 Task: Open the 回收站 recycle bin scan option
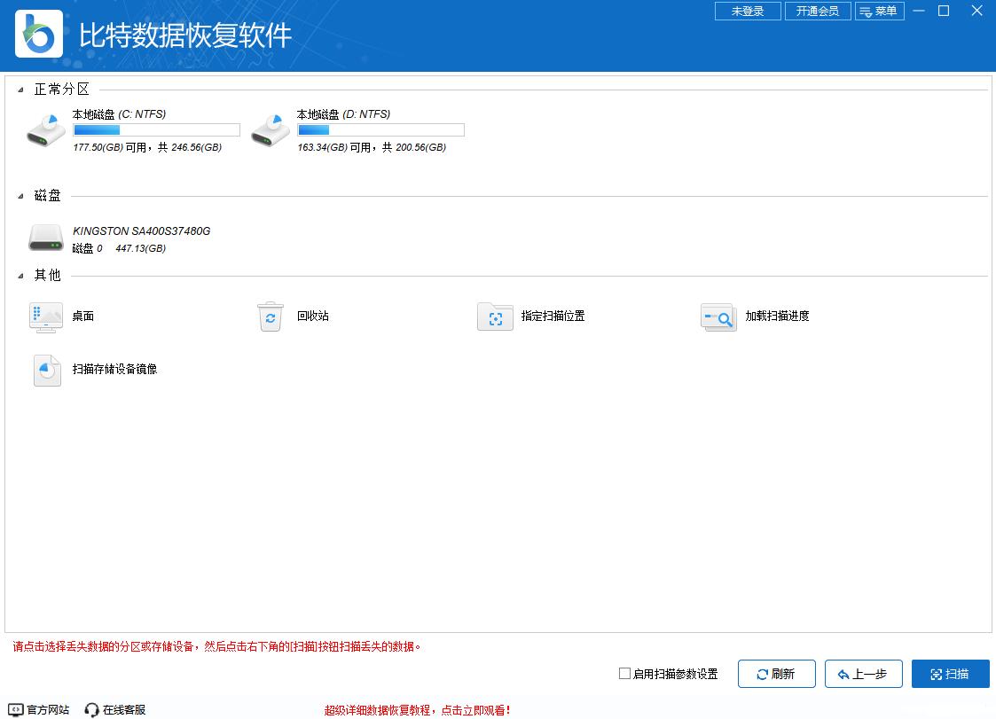pyautogui.click(x=271, y=317)
